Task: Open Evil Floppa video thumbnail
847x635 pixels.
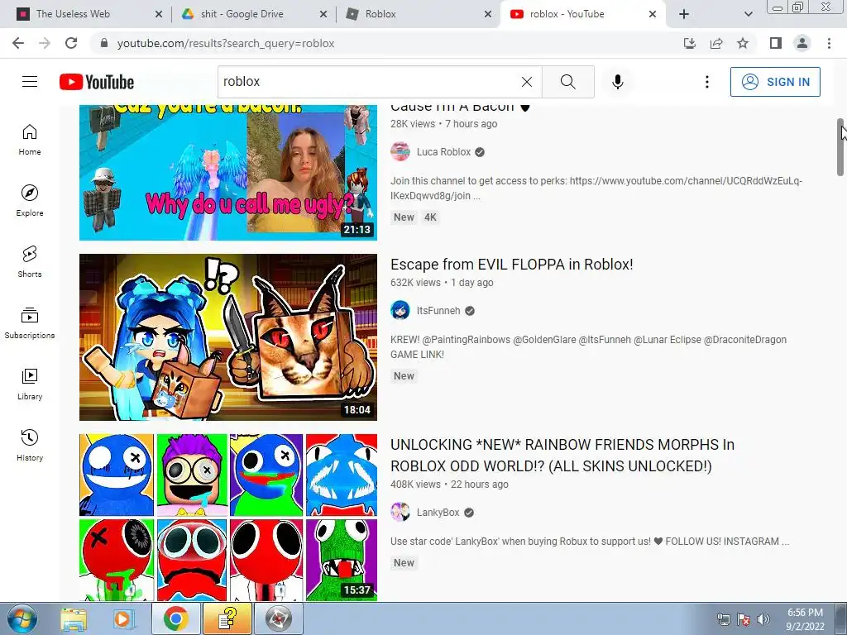Action: tap(228, 337)
